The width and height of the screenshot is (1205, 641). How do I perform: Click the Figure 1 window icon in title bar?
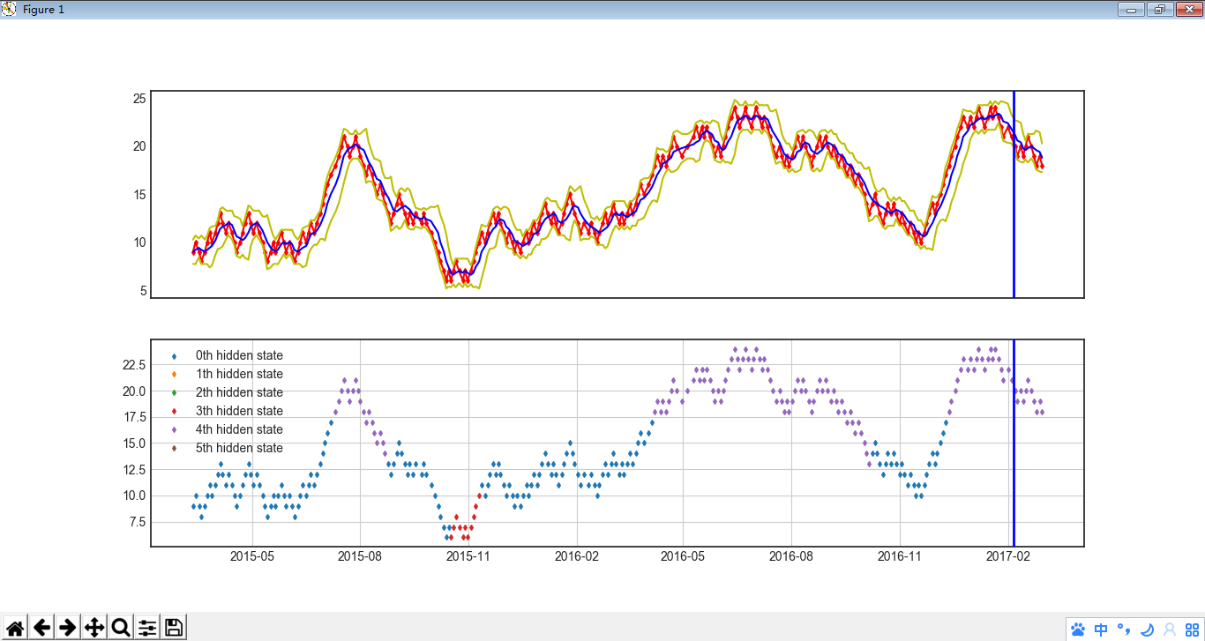pyautogui.click(x=9, y=9)
